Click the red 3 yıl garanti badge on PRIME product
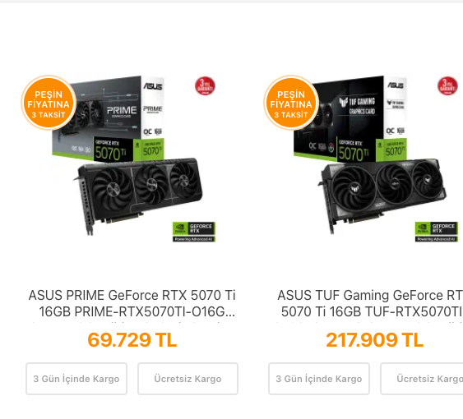 pyautogui.click(x=205, y=86)
